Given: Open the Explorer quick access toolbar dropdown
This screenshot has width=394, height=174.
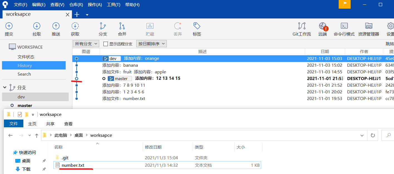Looking at the screenshot, I should 33,115.
